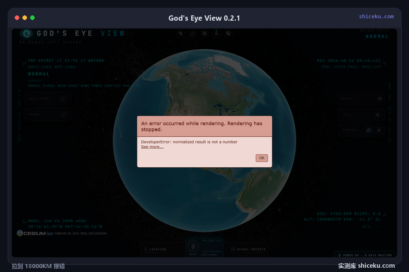Expand the Display panel arrow
The height and width of the screenshot is (272, 409).
click(x=379, y=99)
